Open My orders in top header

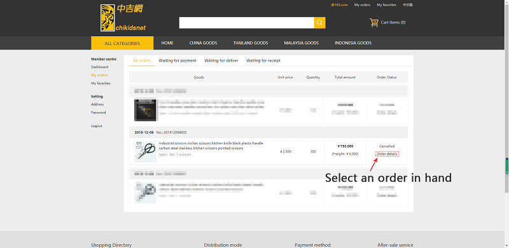[362, 5]
